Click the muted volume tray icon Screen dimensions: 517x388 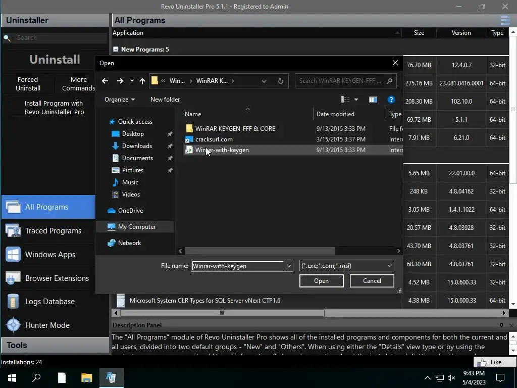click(x=451, y=378)
